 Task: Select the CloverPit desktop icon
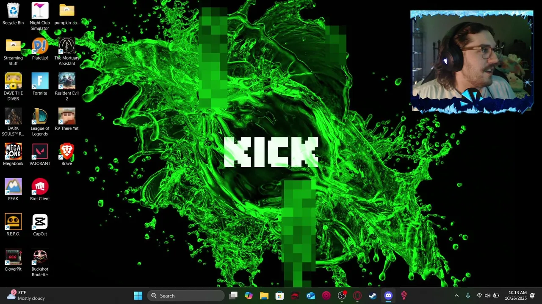coord(13,260)
